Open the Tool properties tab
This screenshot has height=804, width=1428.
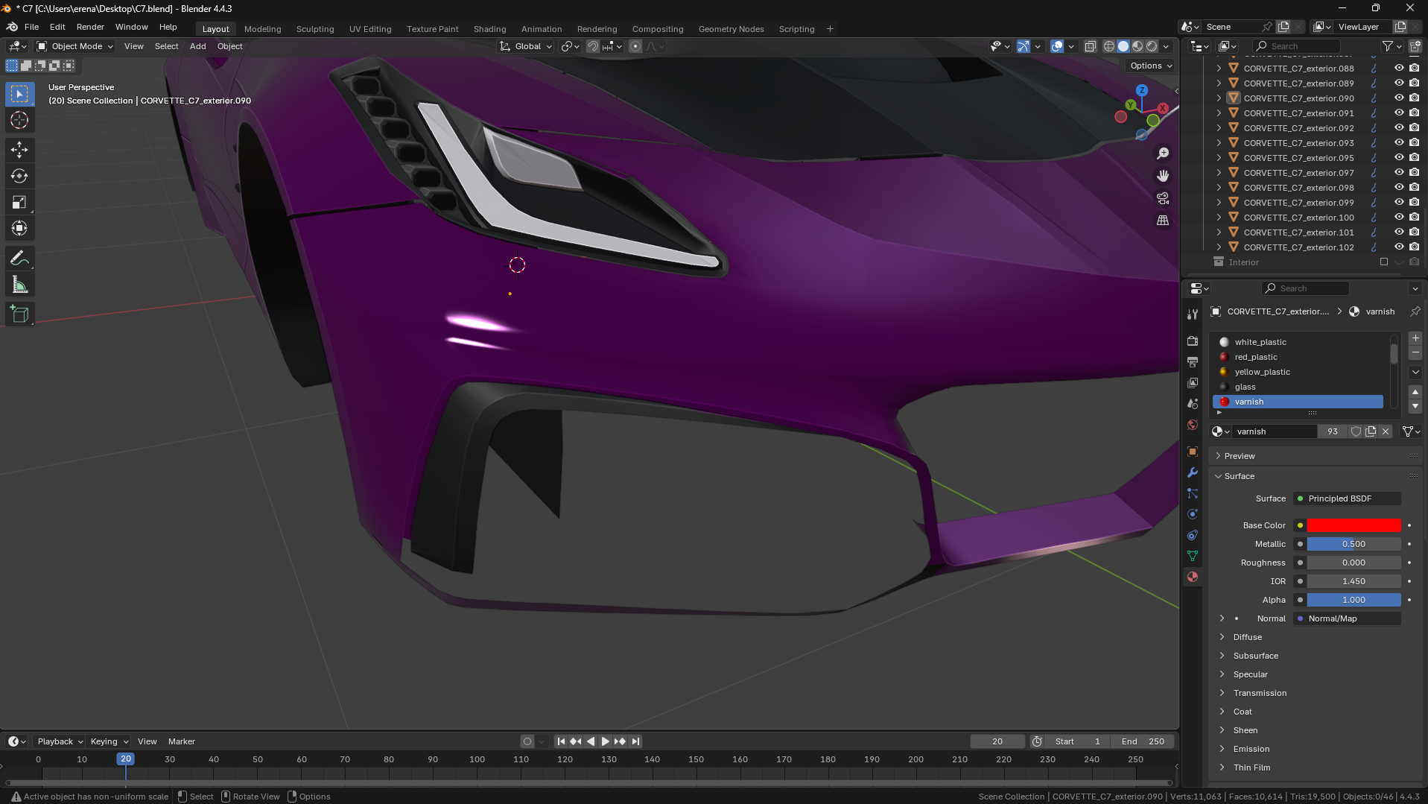1193,314
